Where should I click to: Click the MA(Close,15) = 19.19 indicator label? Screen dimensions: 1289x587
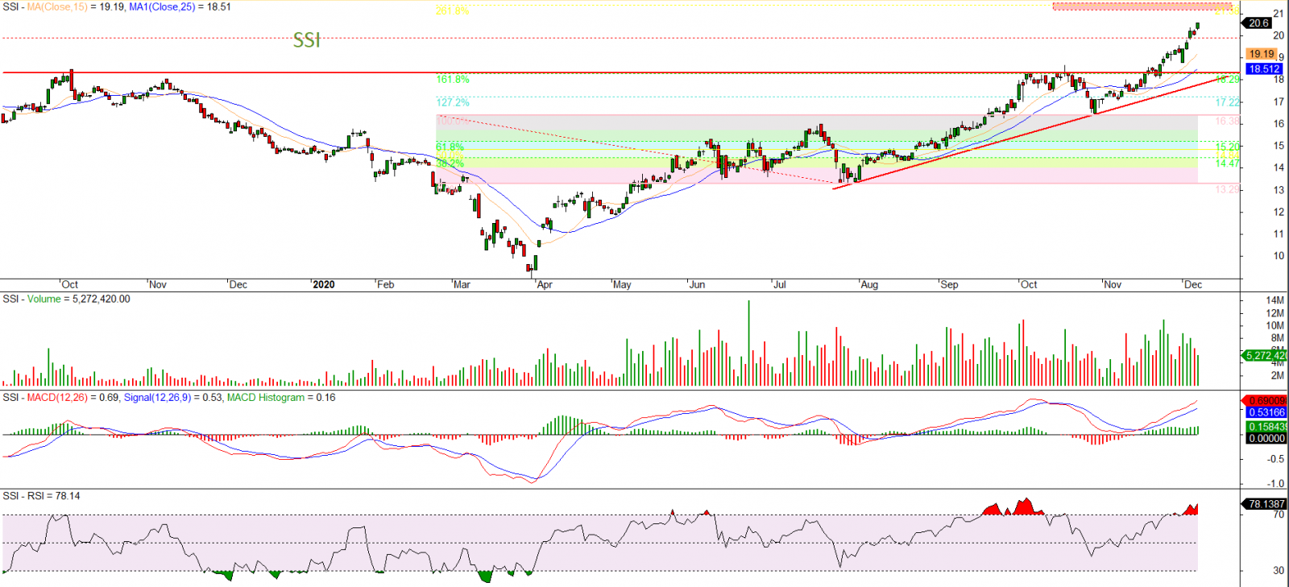click(76, 6)
